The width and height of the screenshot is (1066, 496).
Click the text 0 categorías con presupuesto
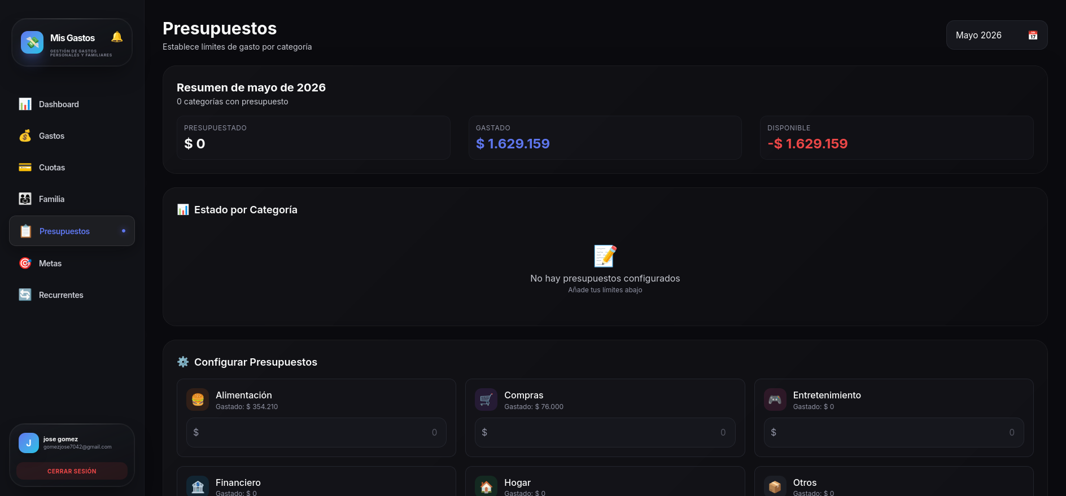point(233,102)
